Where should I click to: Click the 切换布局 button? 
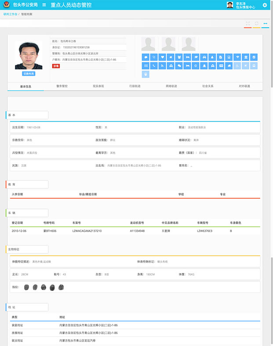coord(29,74)
